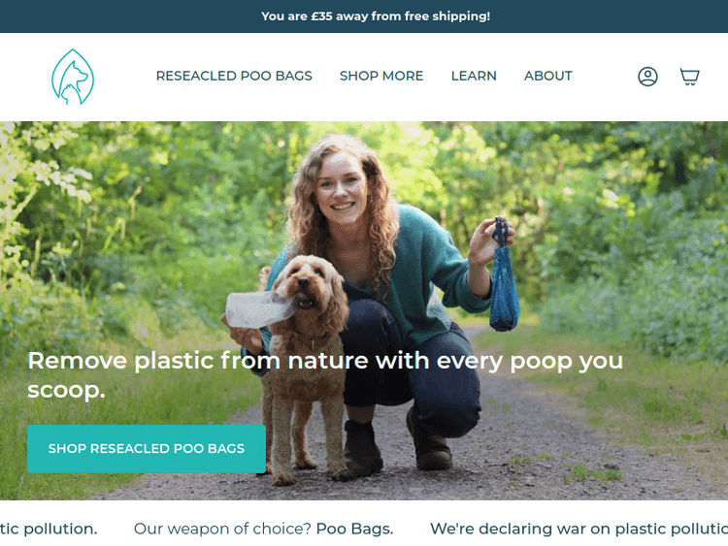This screenshot has width=728, height=546.
Task: Click 'Our weapon of choice? Poo Bags.' text
Action: tap(264, 529)
